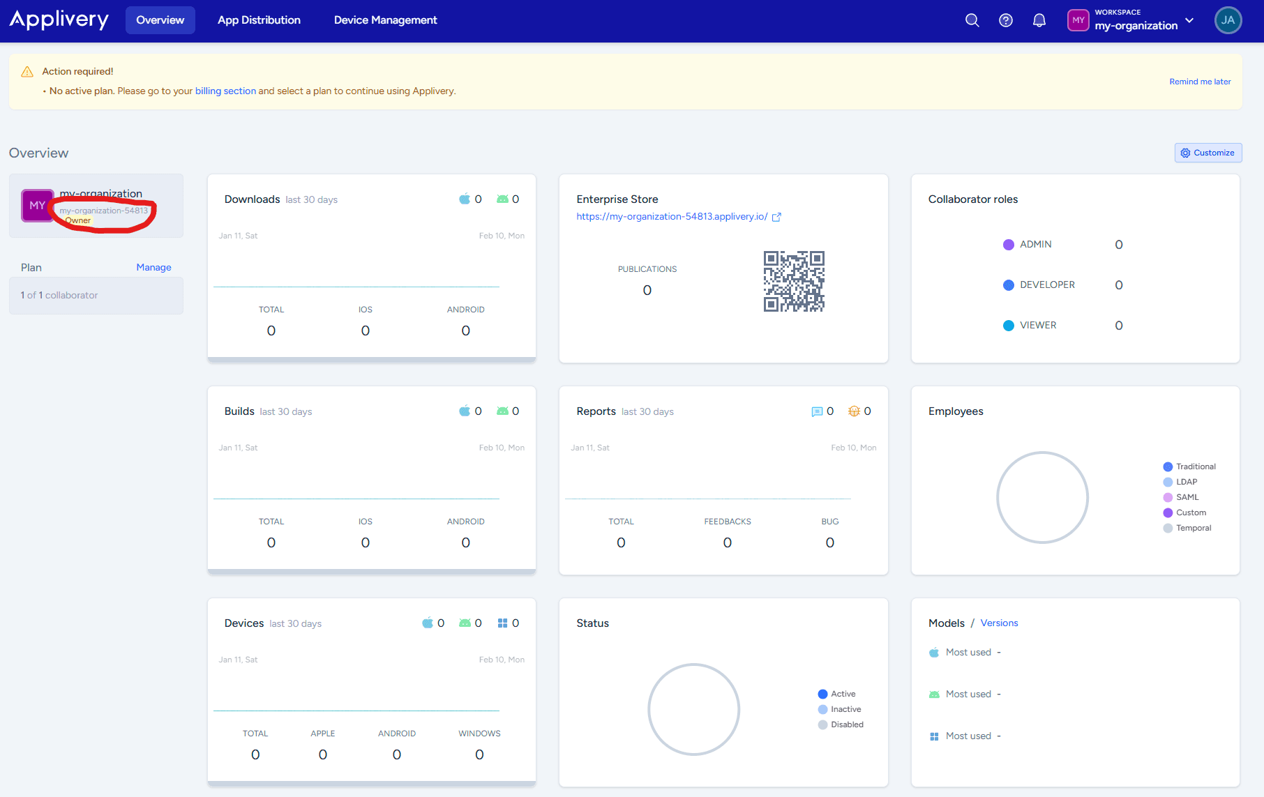The width and height of the screenshot is (1264, 797).
Task: Toggle the Inactive legend item in Status
Action: pyautogui.click(x=839, y=710)
